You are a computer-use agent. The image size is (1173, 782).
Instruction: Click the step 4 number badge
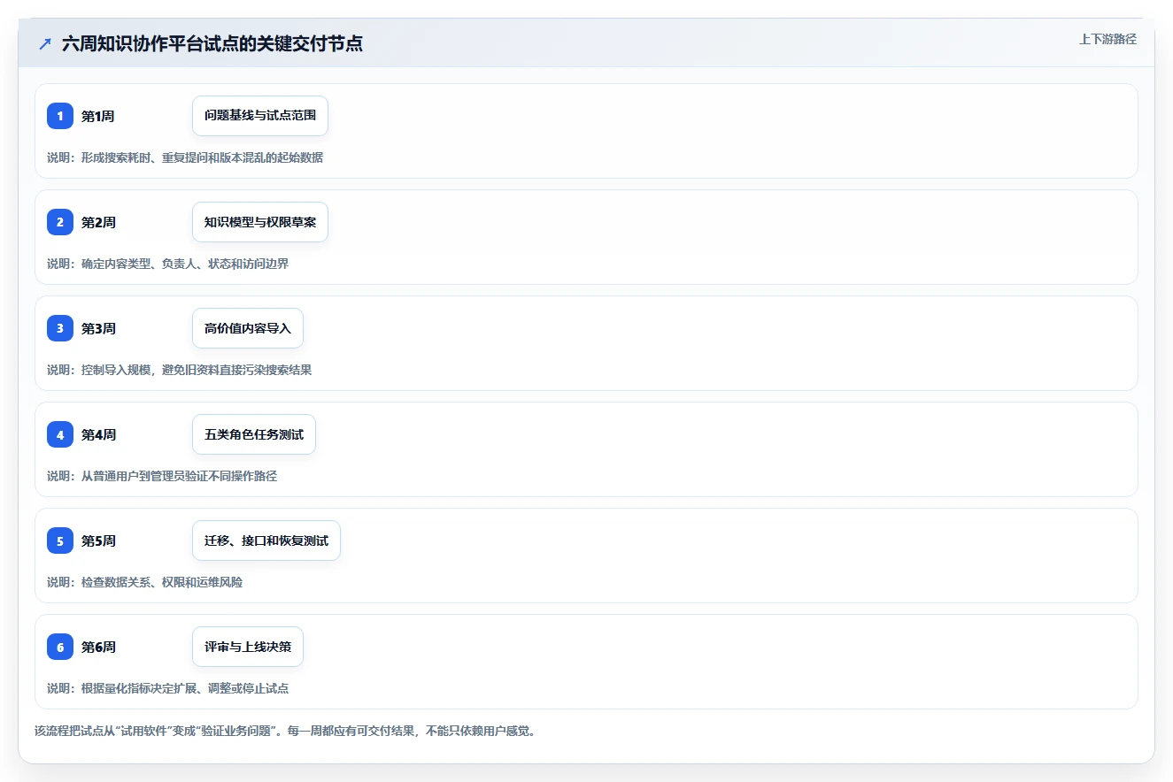60,434
